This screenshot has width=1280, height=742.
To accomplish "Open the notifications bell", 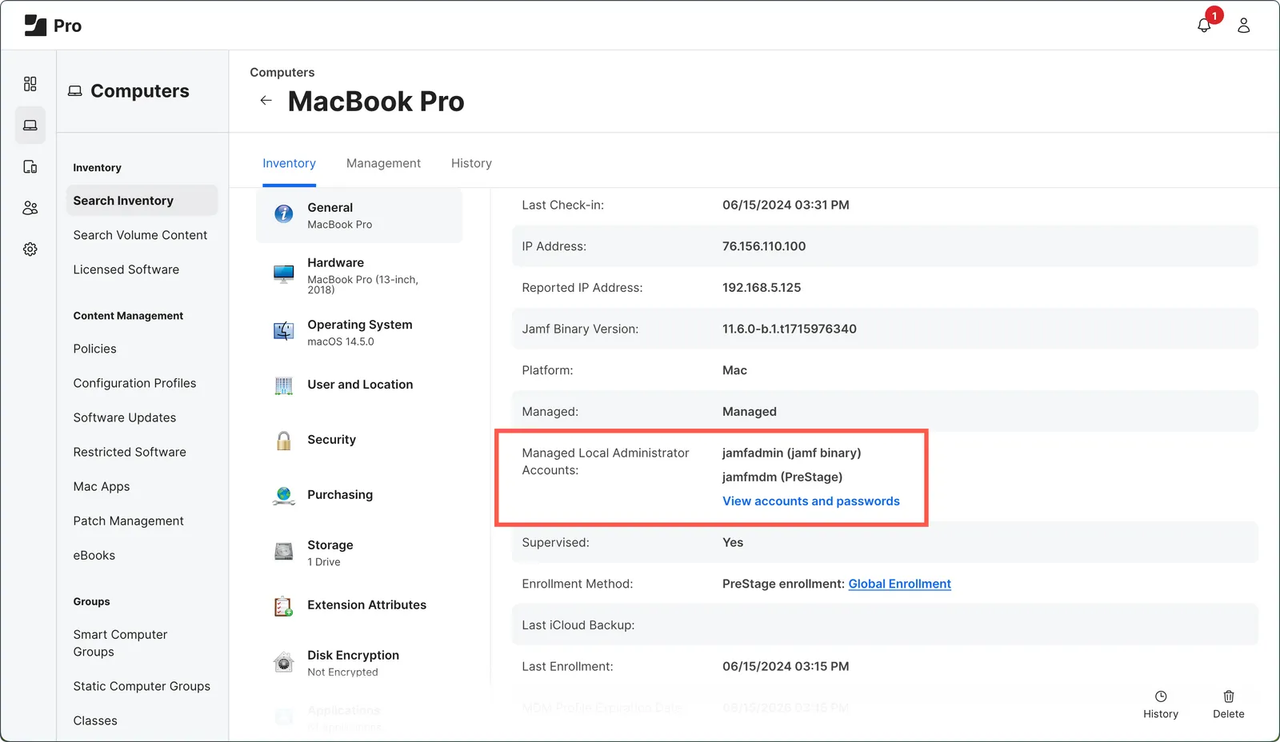I will click(x=1204, y=25).
